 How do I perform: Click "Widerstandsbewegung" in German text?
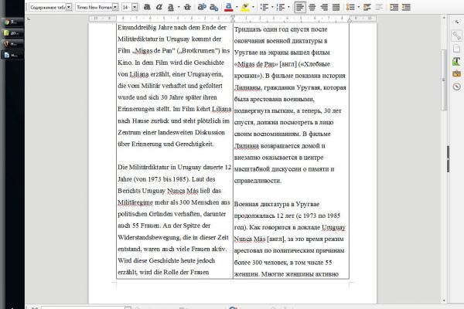149,237
